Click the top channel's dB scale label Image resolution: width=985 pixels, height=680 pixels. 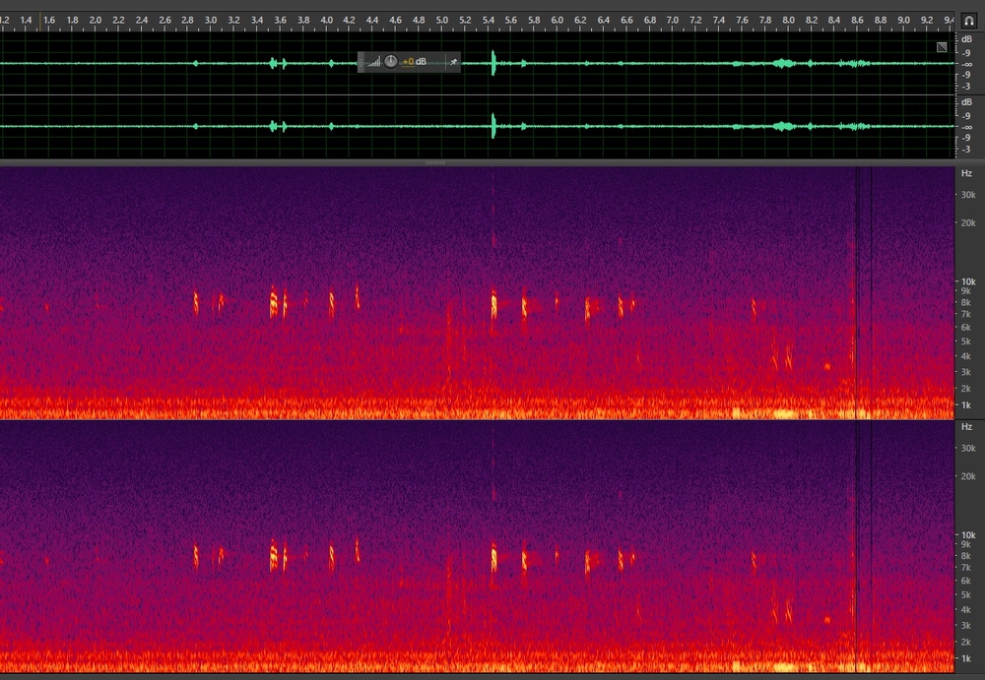(x=966, y=39)
